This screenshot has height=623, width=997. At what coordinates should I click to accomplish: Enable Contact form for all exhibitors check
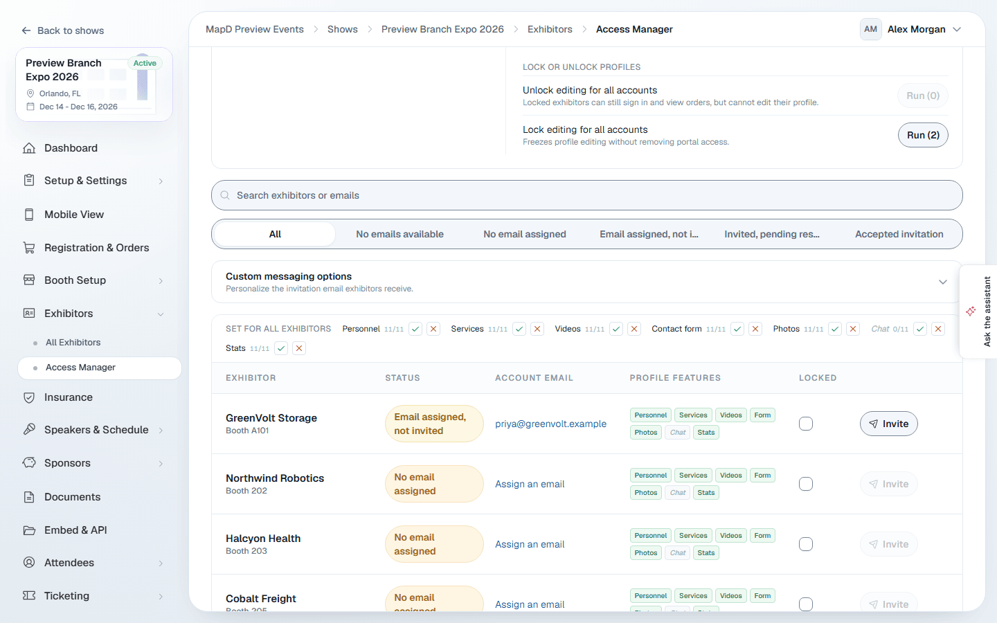(737, 329)
